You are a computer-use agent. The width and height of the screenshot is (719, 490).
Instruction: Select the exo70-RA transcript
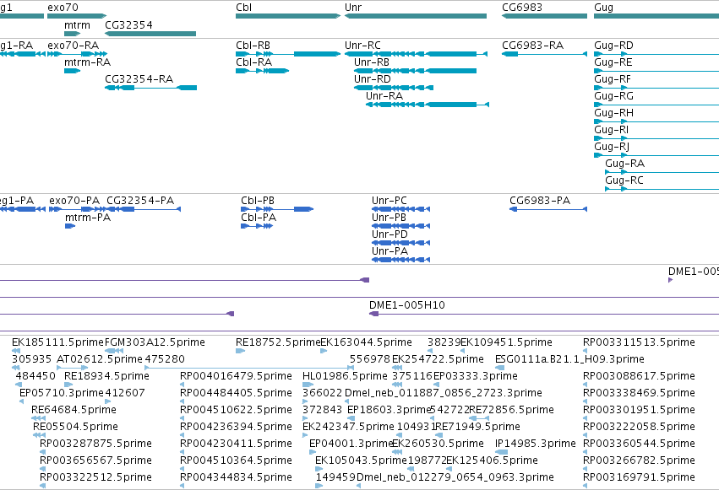77,54
